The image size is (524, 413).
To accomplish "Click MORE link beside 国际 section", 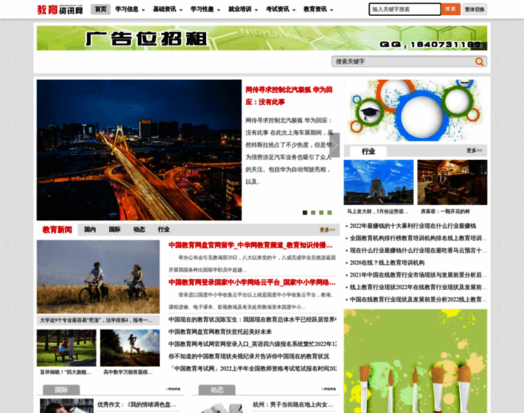I will coord(173,389).
